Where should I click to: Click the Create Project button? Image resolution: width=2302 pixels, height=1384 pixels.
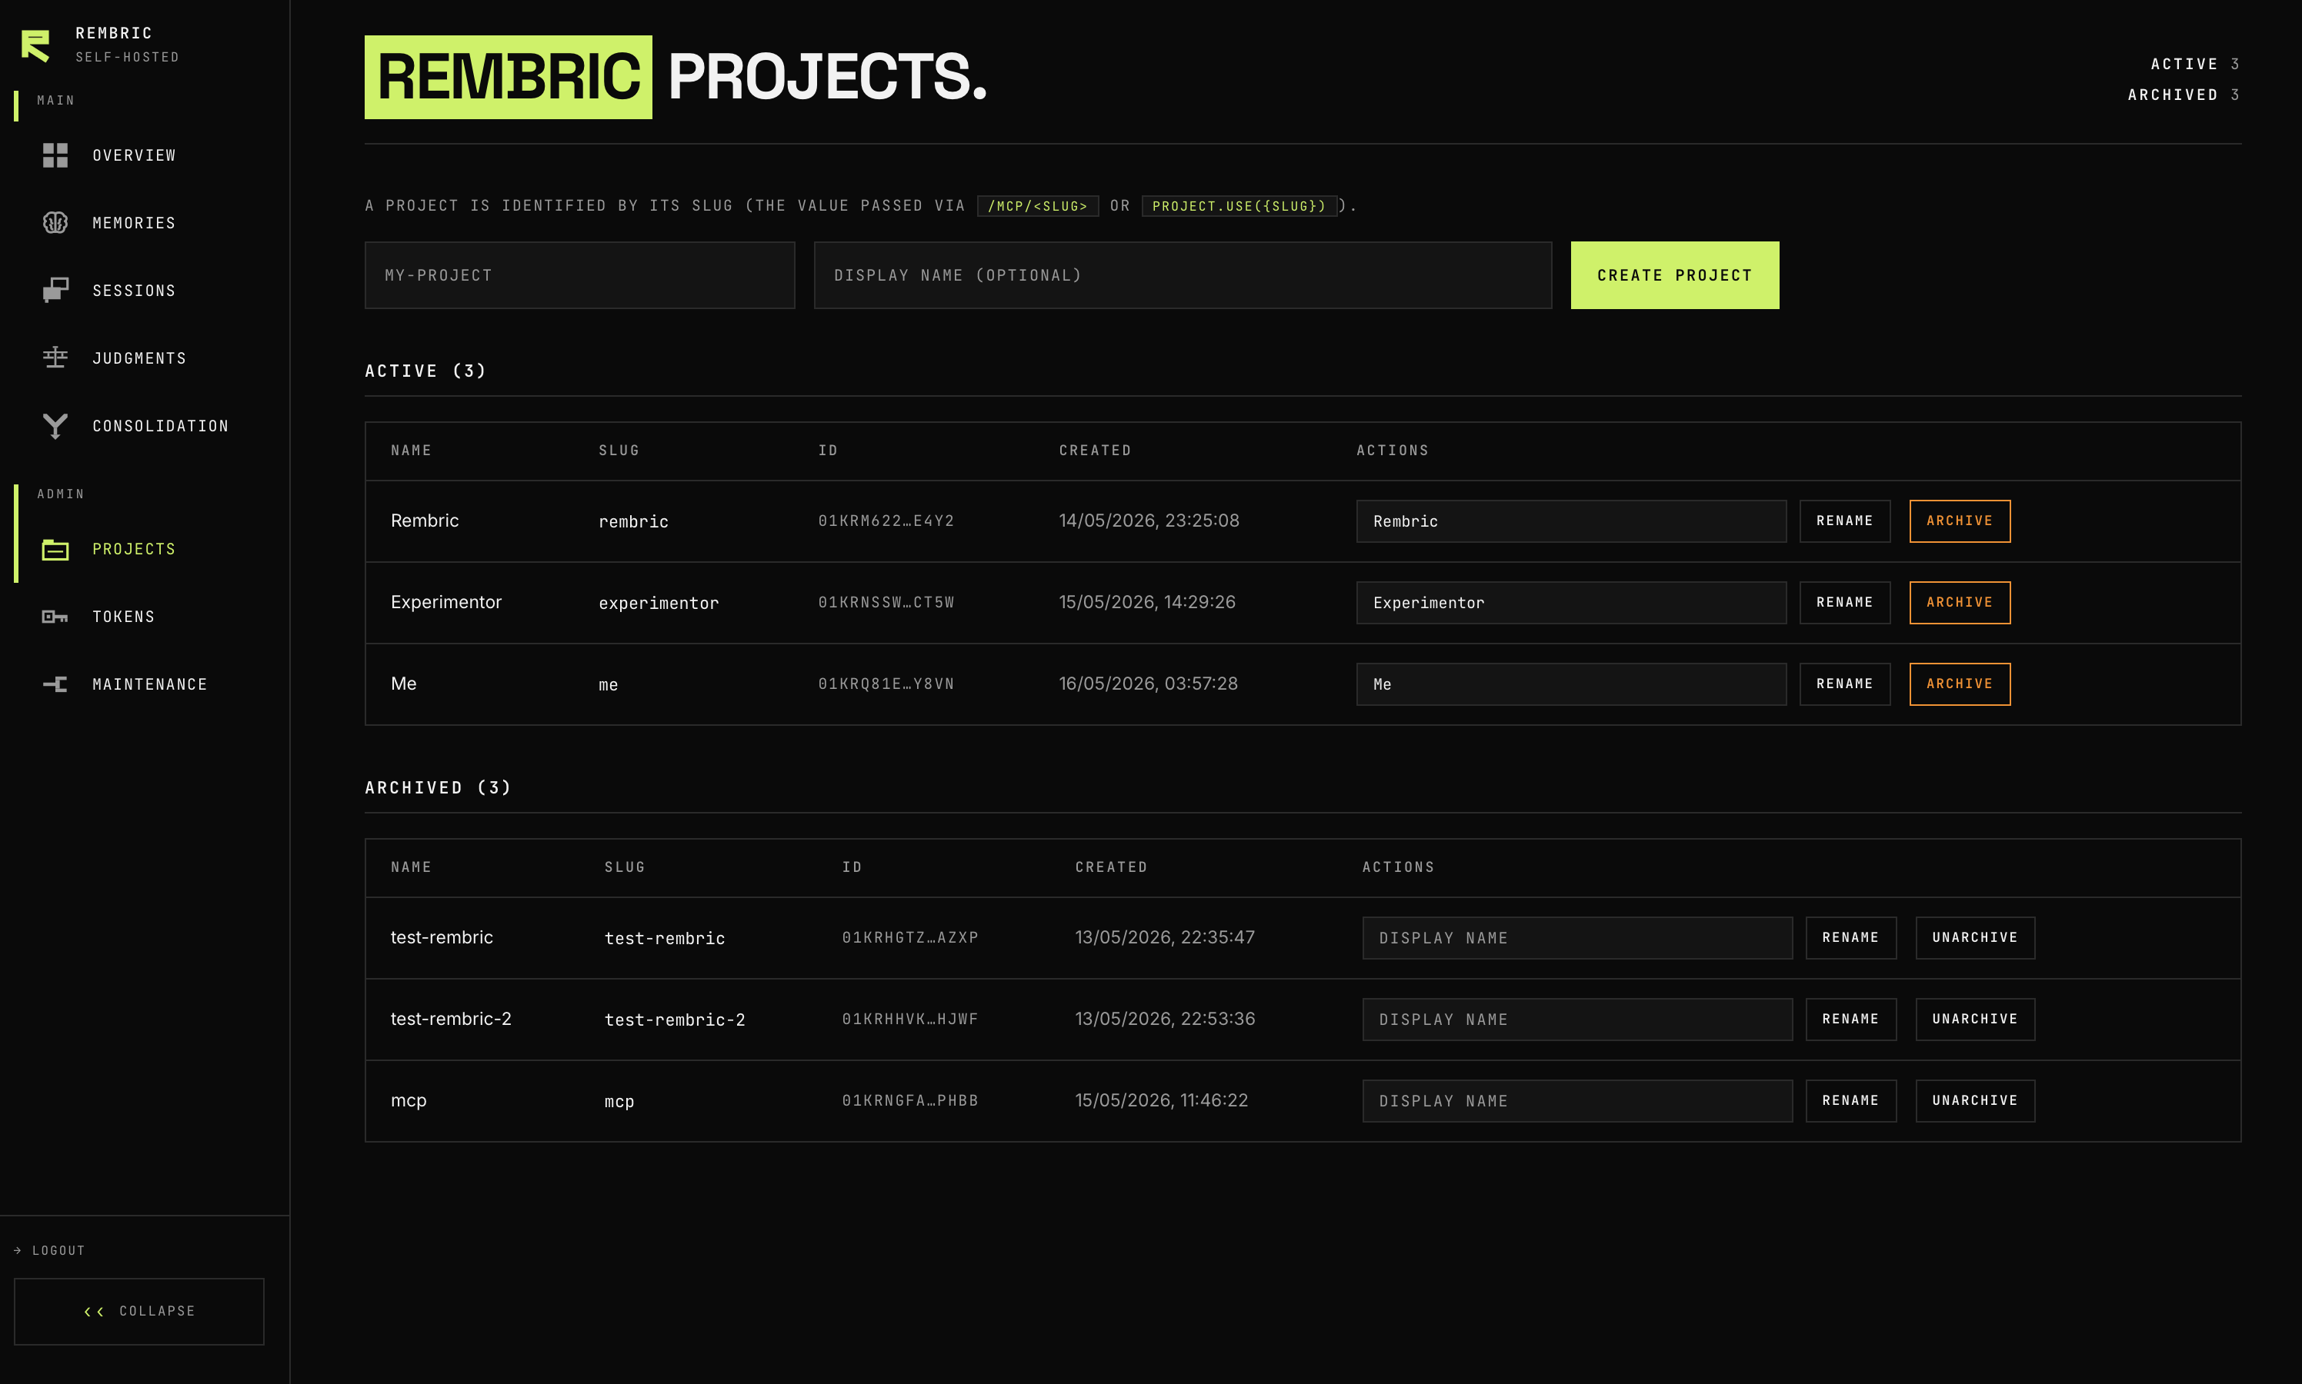tap(1675, 275)
